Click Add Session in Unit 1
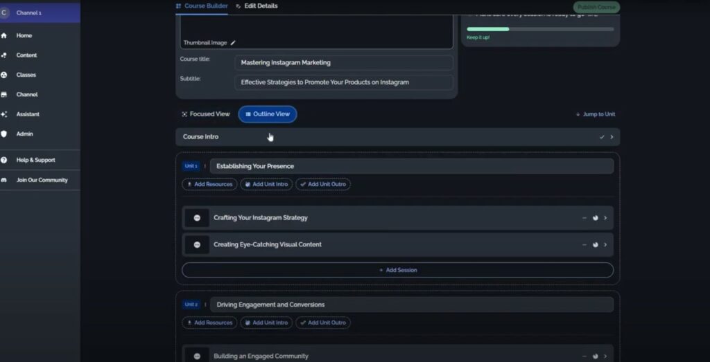Viewport: 710px width, 362px height. 397,270
